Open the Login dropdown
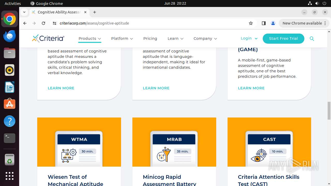The width and height of the screenshot is (331, 186). click(249, 38)
